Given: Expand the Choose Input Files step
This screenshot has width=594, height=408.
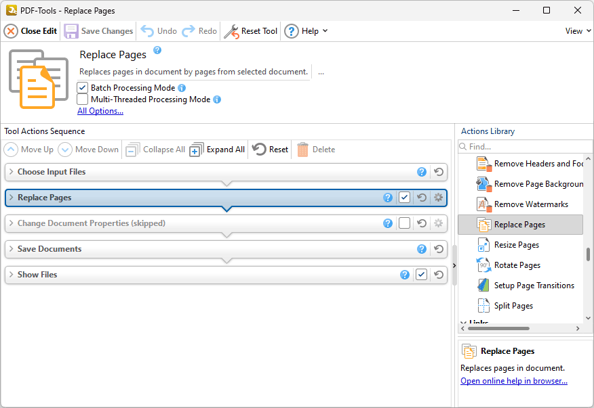Looking at the screenshot, I should click(12, 172).
